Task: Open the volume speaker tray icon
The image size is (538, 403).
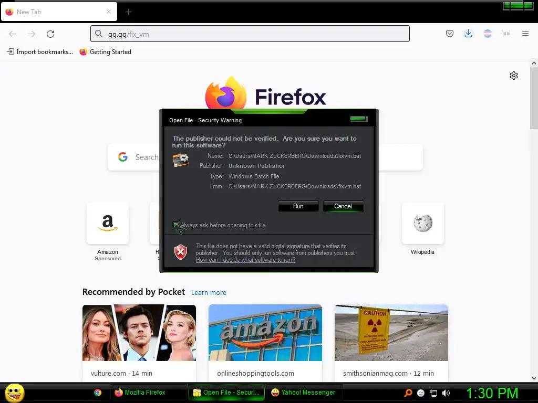Action: [x=446, y=393]
